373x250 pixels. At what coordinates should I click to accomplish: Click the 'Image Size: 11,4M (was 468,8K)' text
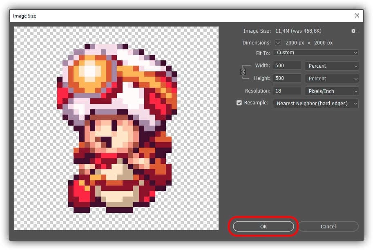[x=282, y=31]
